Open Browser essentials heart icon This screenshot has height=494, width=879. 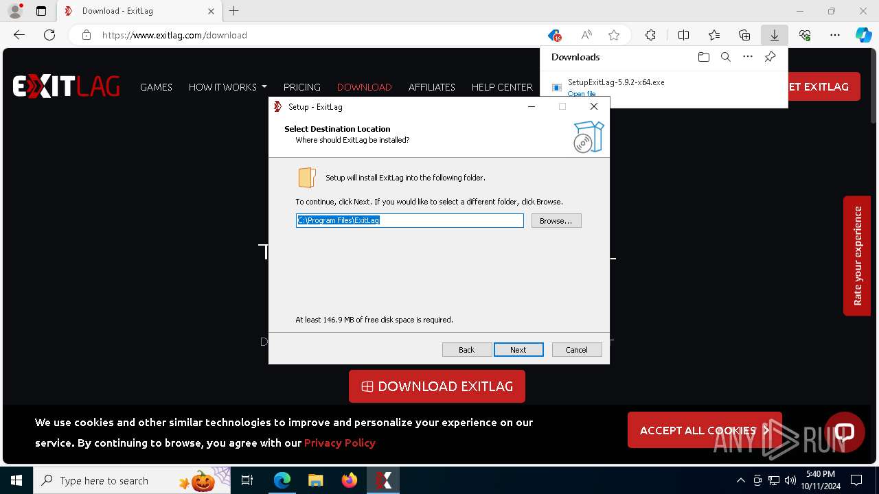point(805,35)
